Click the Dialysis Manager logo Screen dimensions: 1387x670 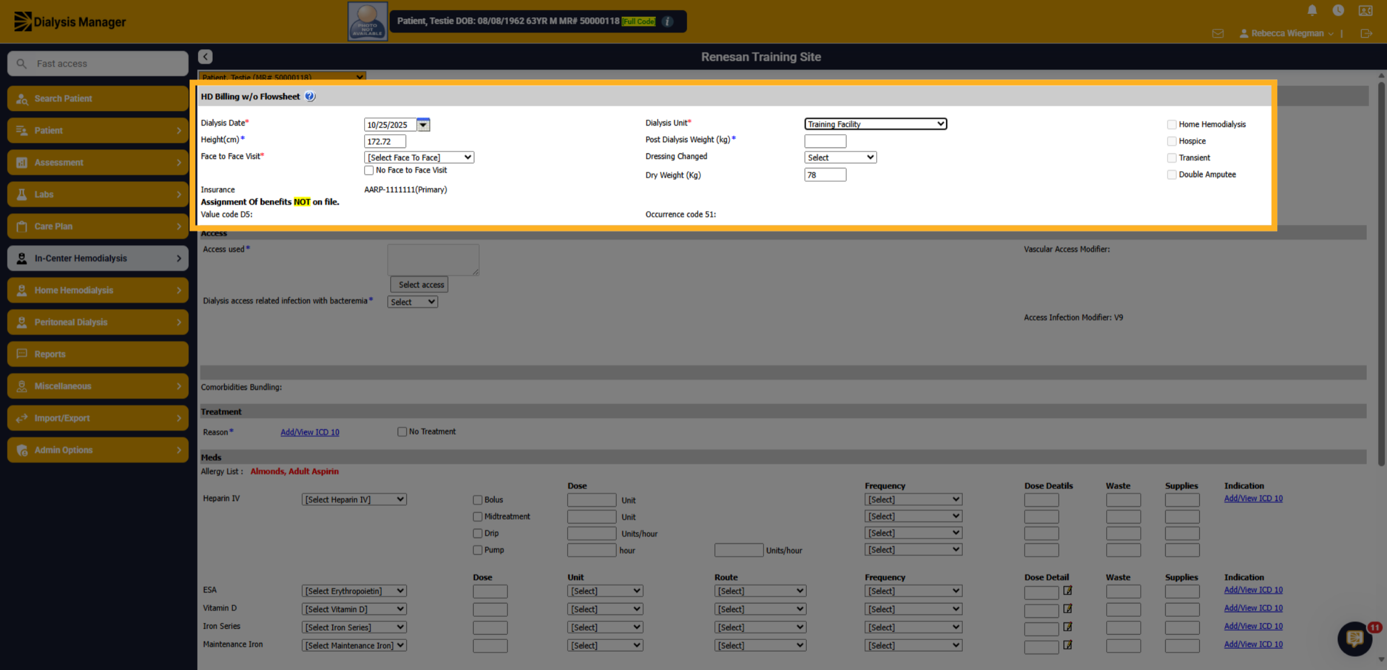click(70, 22)
